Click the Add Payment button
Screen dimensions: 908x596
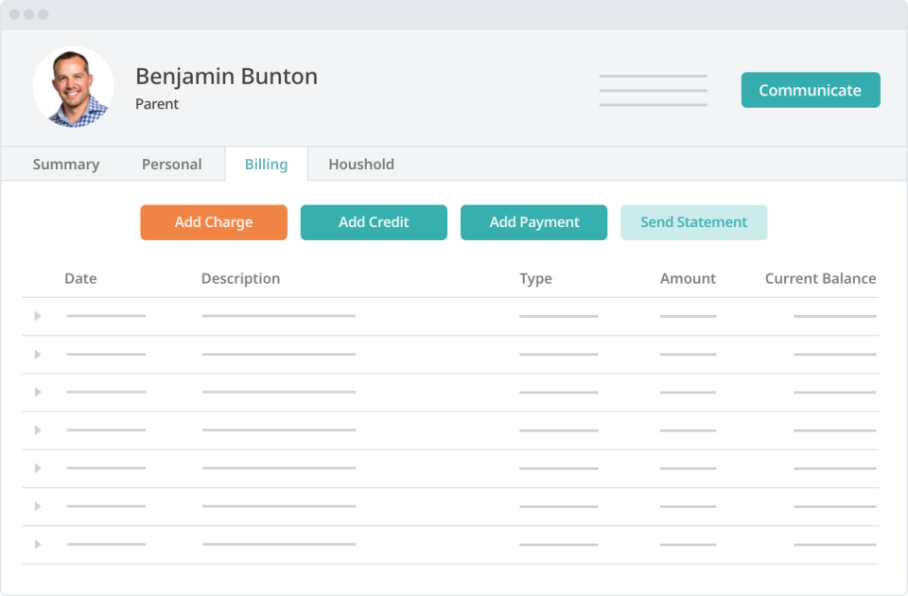click(533, 222)
